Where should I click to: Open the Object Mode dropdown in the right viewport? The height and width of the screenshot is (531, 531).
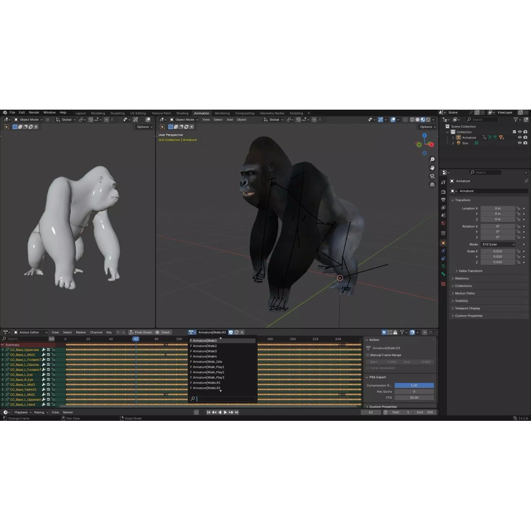coord(184,119)
